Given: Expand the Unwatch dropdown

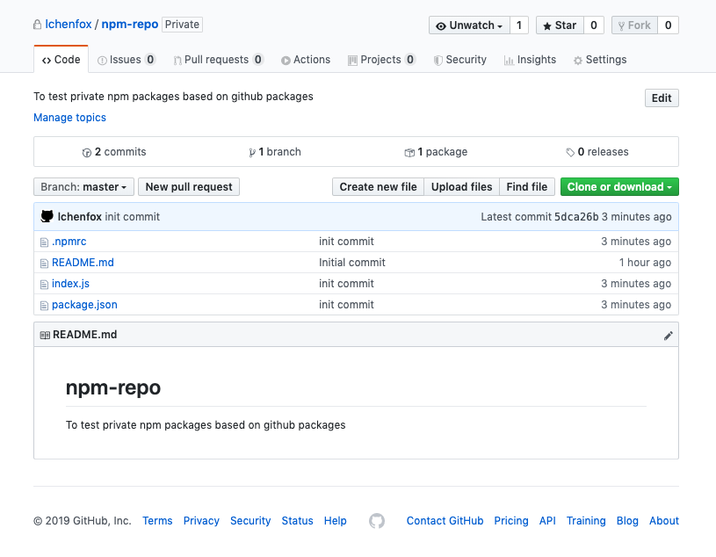Looking at the screenshot, I should pos(469,25).
